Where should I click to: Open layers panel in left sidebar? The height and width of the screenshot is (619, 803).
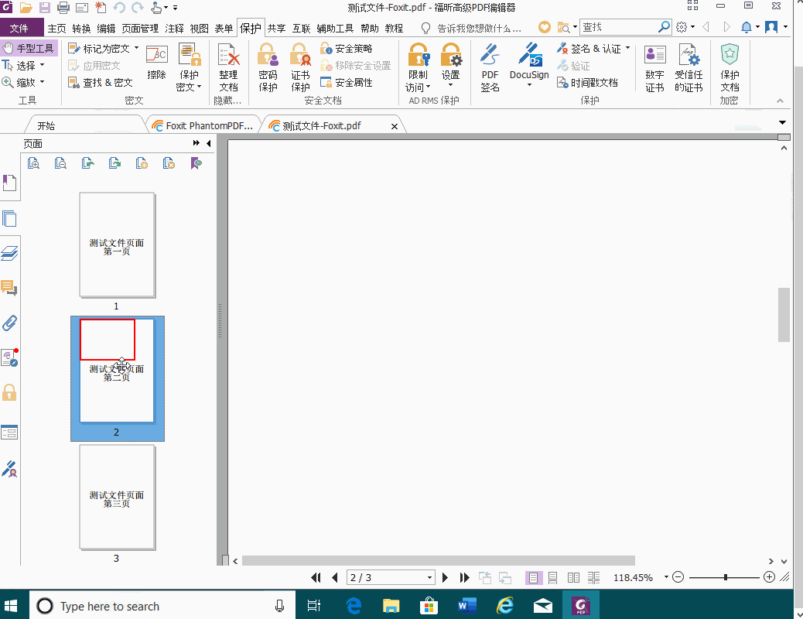click(x=10, y=253)
